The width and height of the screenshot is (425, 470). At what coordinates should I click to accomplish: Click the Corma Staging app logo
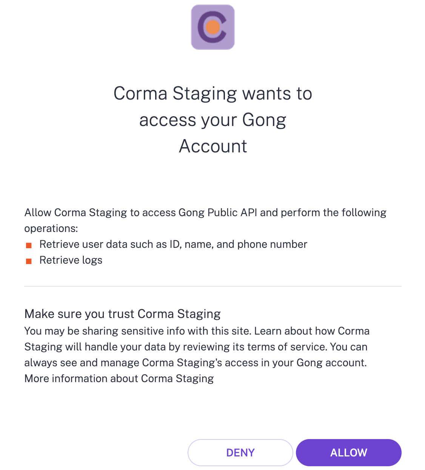point(213,27)
